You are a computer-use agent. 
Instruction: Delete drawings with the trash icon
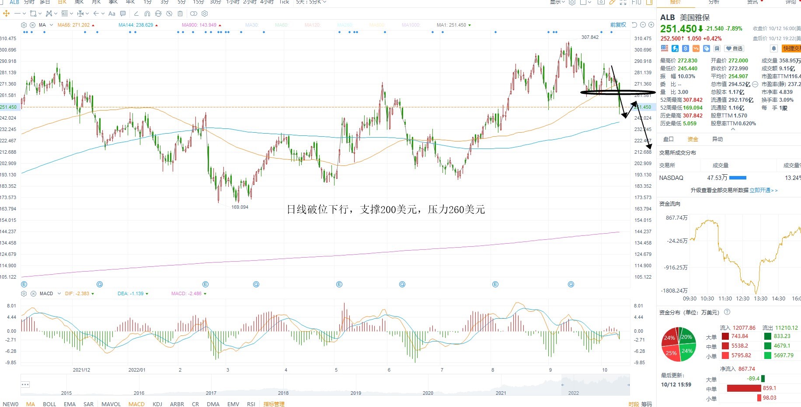pos(180,14)
